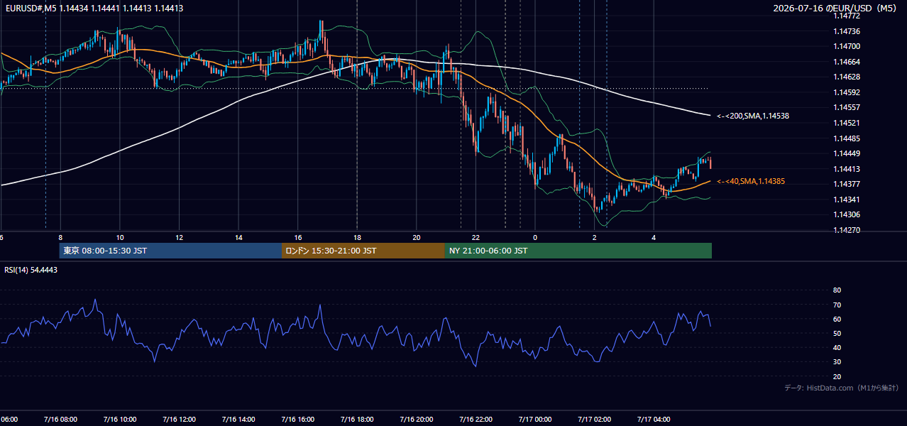Click the 7/16 10:00 time axis label
This screenshot has width=907, height=426.
coord(119,419)
